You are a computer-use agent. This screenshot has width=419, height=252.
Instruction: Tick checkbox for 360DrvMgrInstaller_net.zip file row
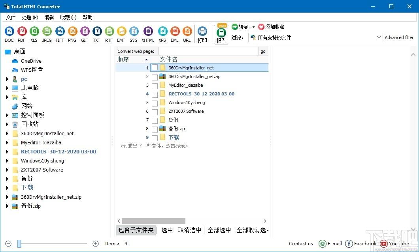click(155, 77)
